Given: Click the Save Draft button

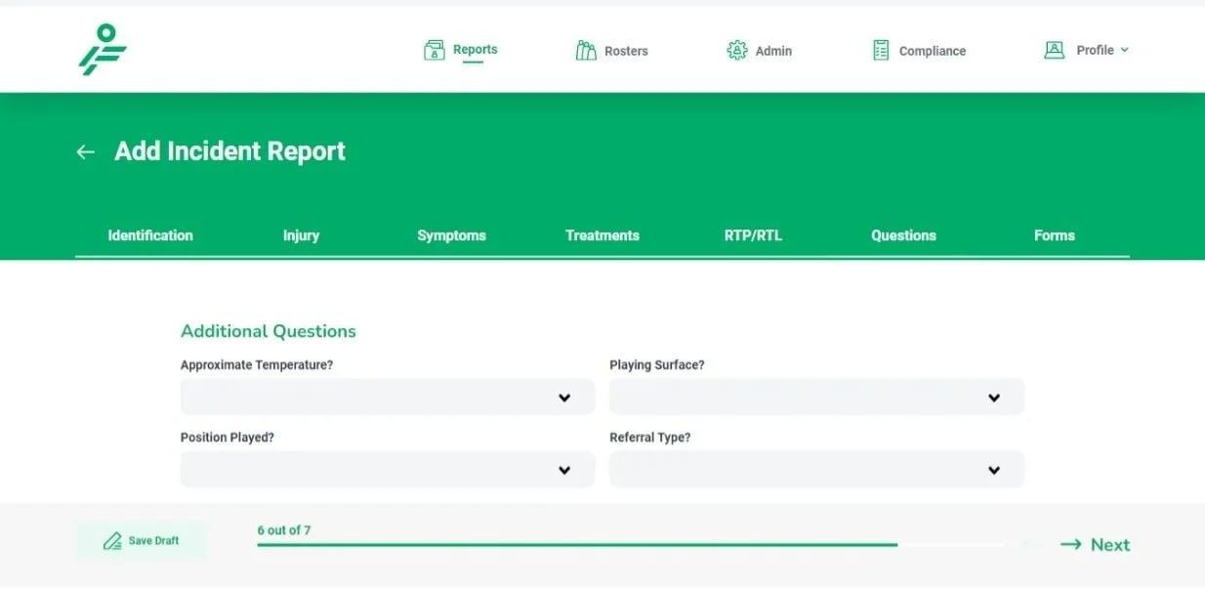Looking at the screenshot, I should [142, 540].
